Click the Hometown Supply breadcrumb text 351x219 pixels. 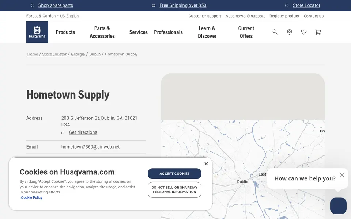(121, 54)
